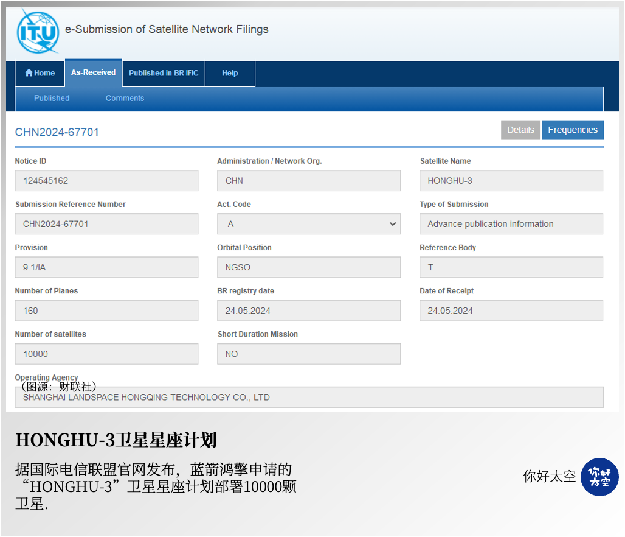625x537 pixels.
Task: Click the Reference Body field T
Action: (511, 267)
